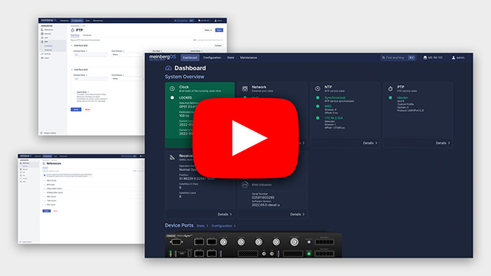Screen dimensions: 491x276
Task: Open the Configuration tab in the References window top bar
Action: coord(48,156)
